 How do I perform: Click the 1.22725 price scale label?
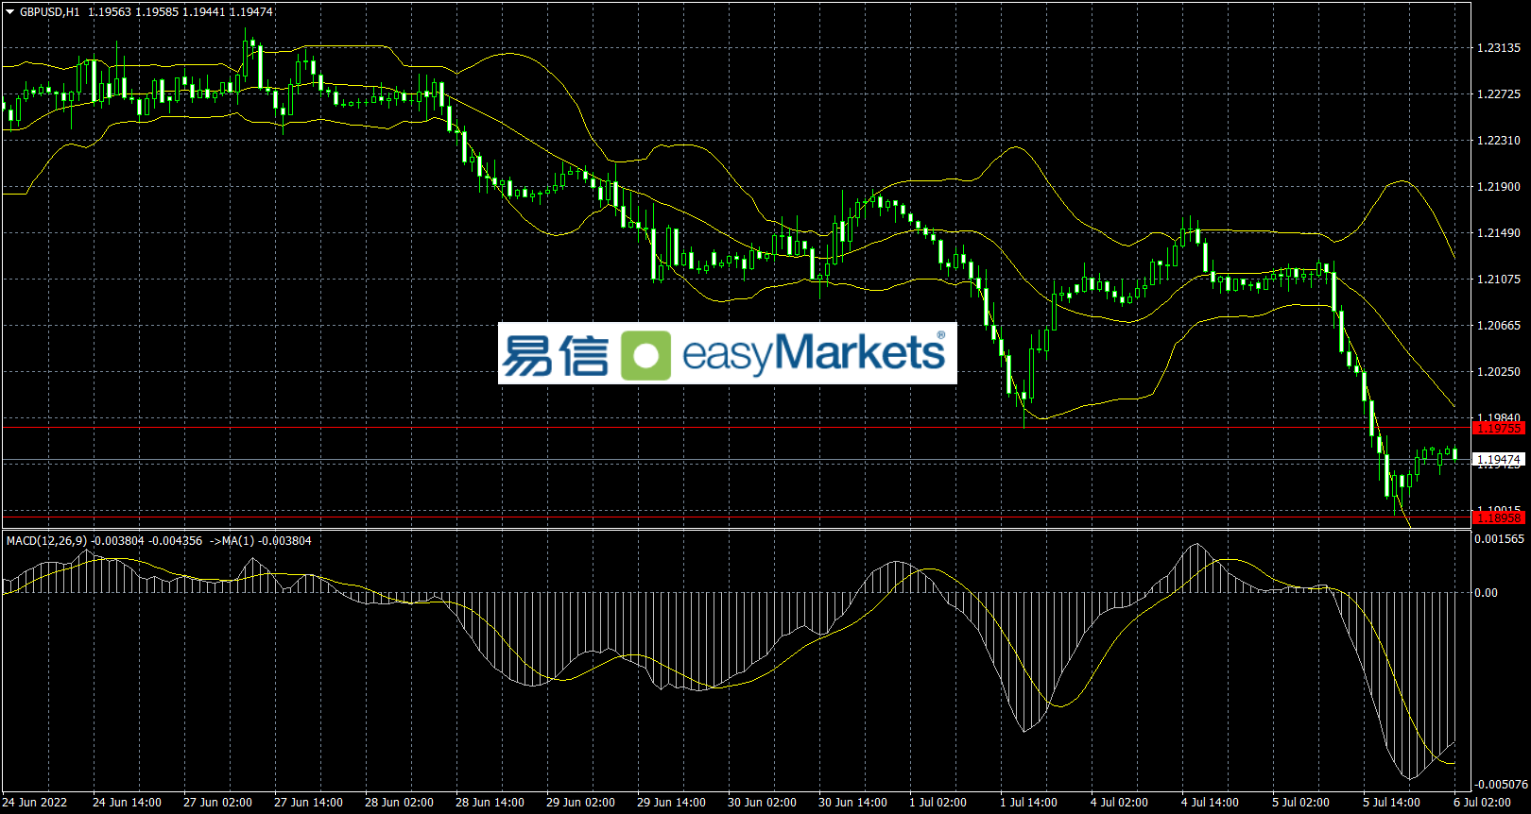1499,94
